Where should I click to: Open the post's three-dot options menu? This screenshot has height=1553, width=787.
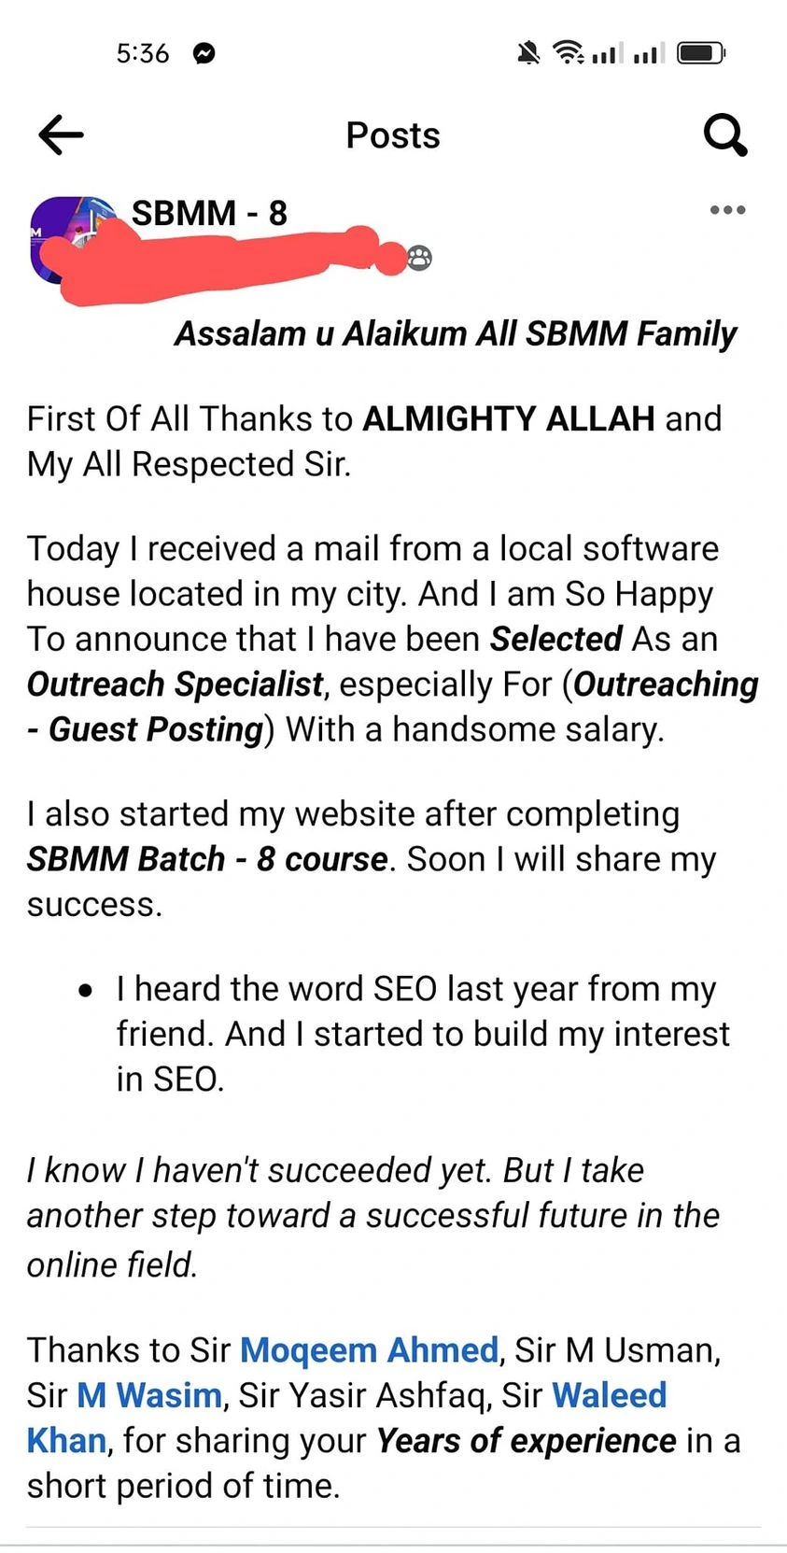point(727,210)
